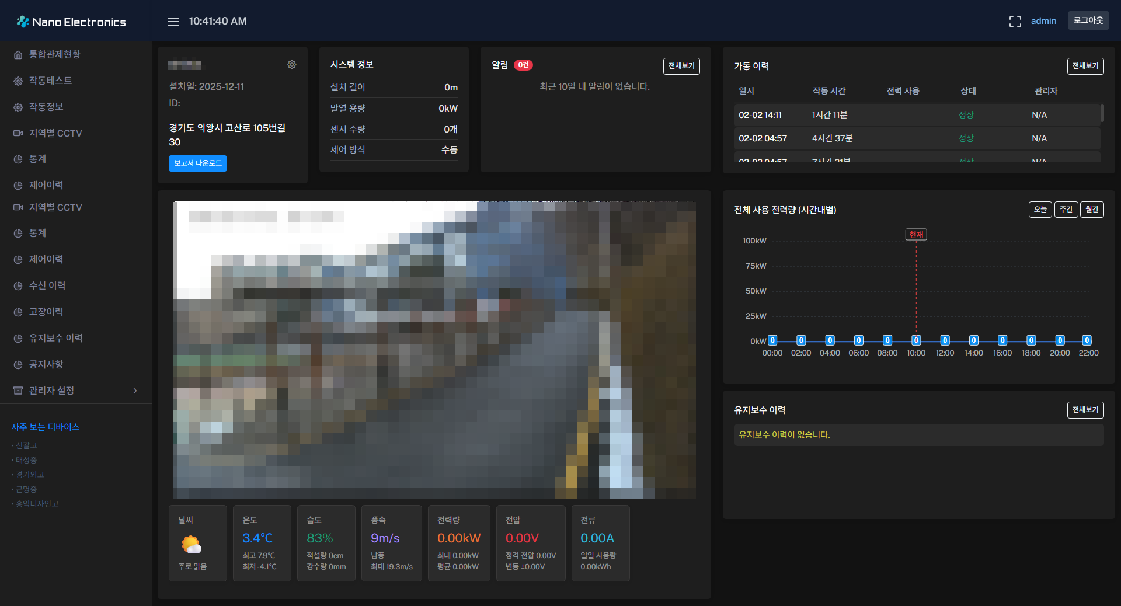Switch power chart to 오늘 view
Image resolution: width=1121 pixels, height=606 pixels.
1040,210
